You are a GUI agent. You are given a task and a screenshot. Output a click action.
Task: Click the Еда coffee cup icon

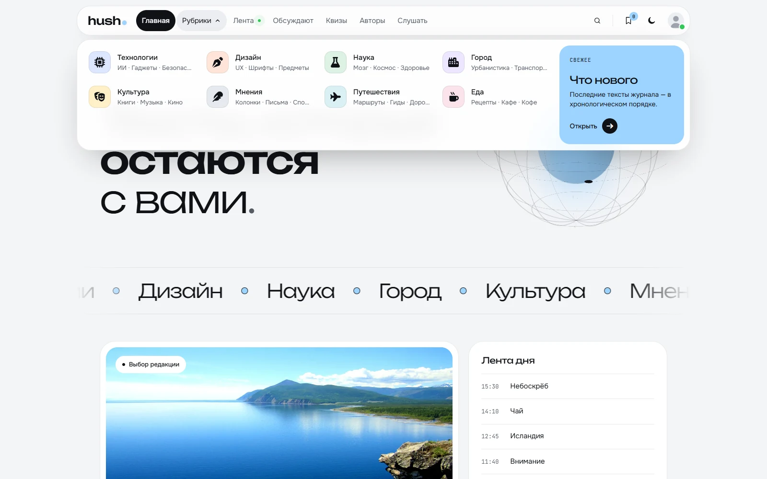point(453,97)
